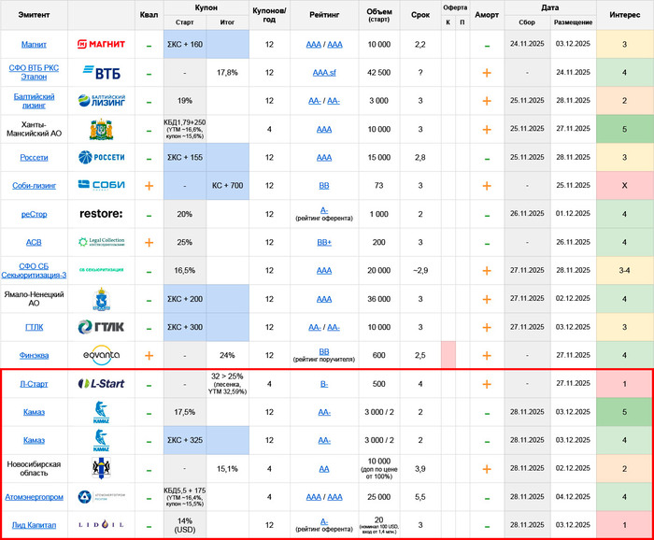Click the ВТБ logo
This screenshot has height=540, width=654.
(100, 72)
